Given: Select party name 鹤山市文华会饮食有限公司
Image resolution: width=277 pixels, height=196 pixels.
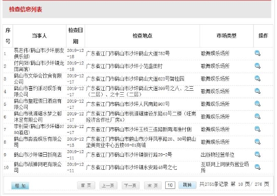Looking at the screenshot, I should (38, 79).
